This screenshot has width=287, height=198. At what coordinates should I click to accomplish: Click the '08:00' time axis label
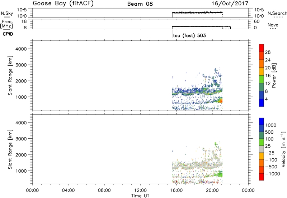(104, 190)
